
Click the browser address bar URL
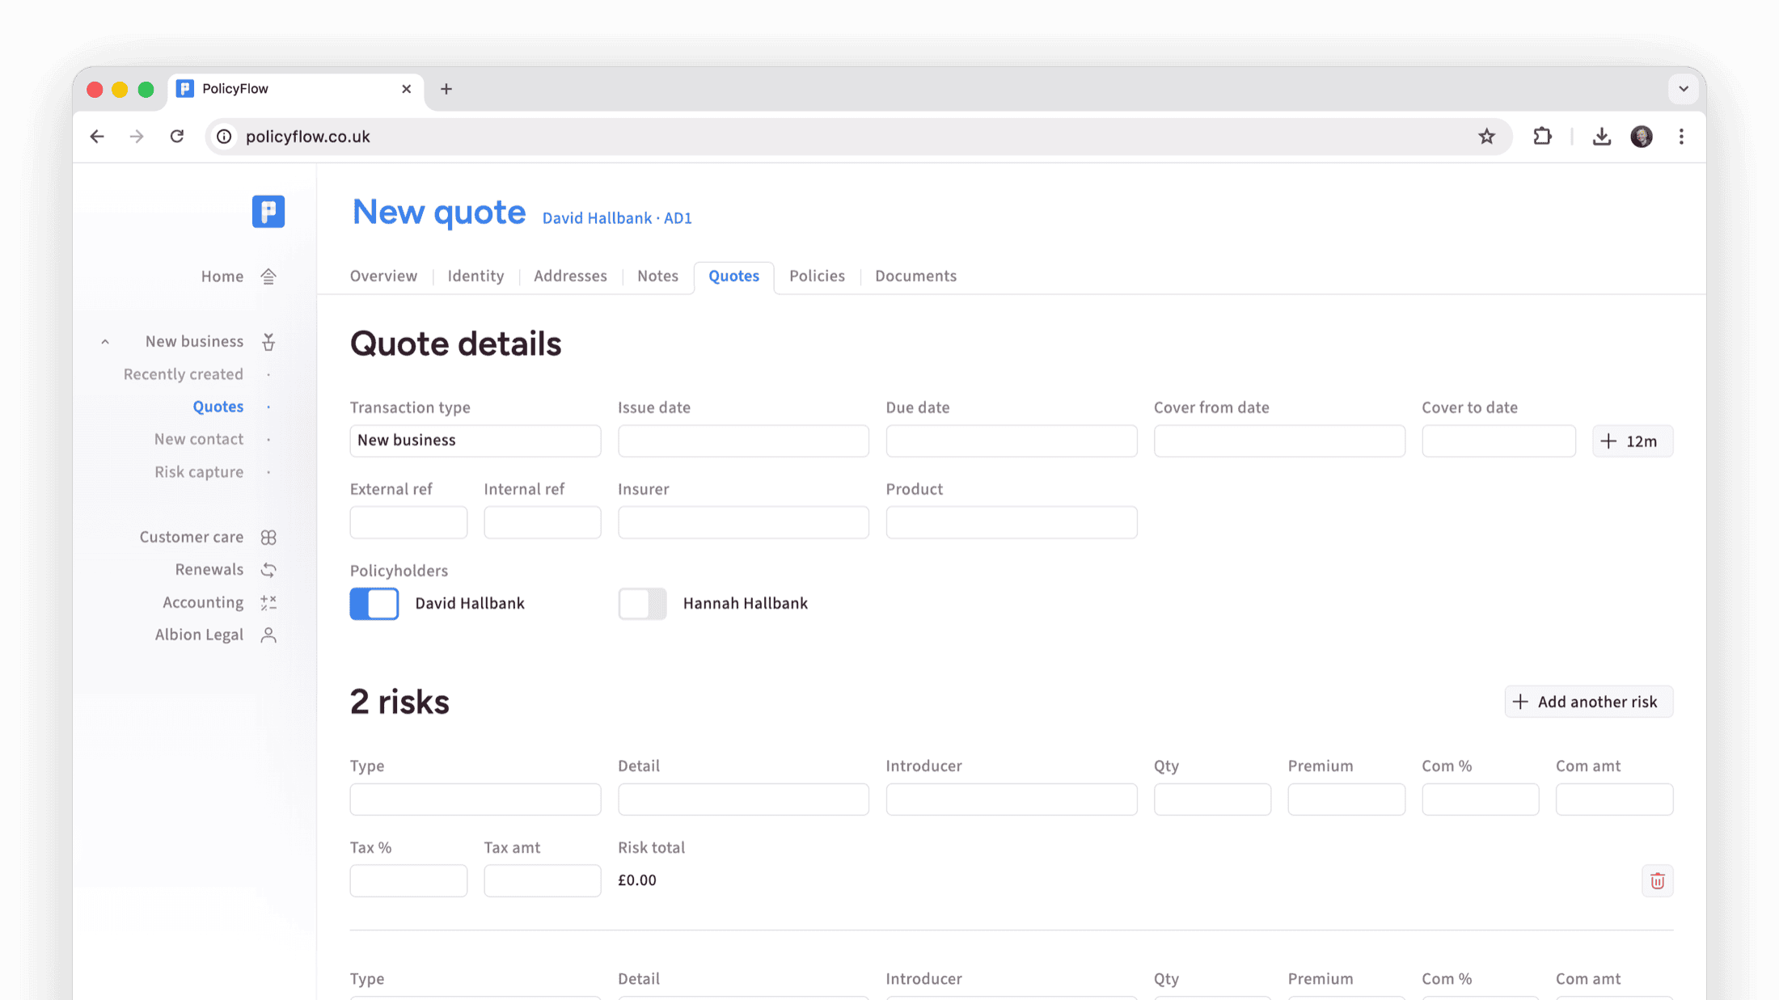coord(307,137)
